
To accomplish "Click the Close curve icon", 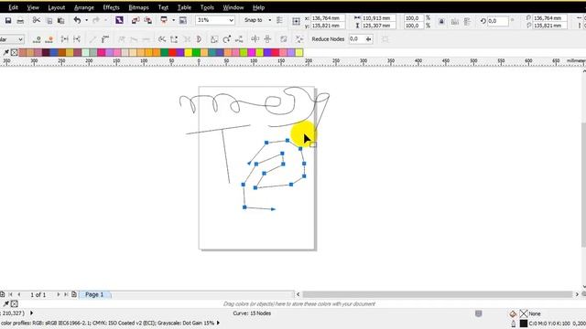I will (199, 39).
